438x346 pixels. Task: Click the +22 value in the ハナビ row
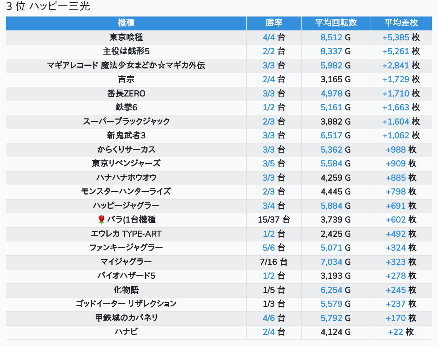click(x=395, y=332)
